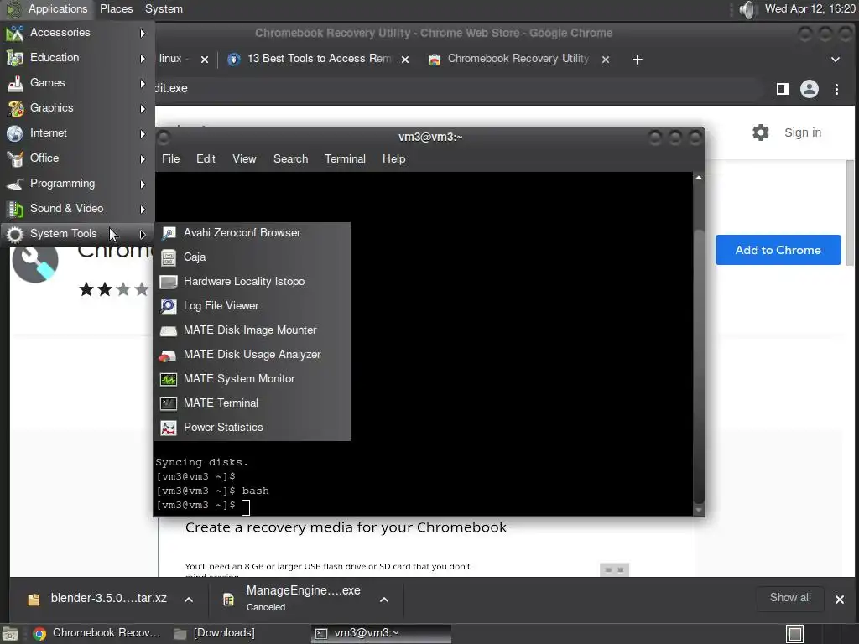Click Chromebook Recov... taskbar button
Viewport: 859px width, 644px height.
[97, 634]
